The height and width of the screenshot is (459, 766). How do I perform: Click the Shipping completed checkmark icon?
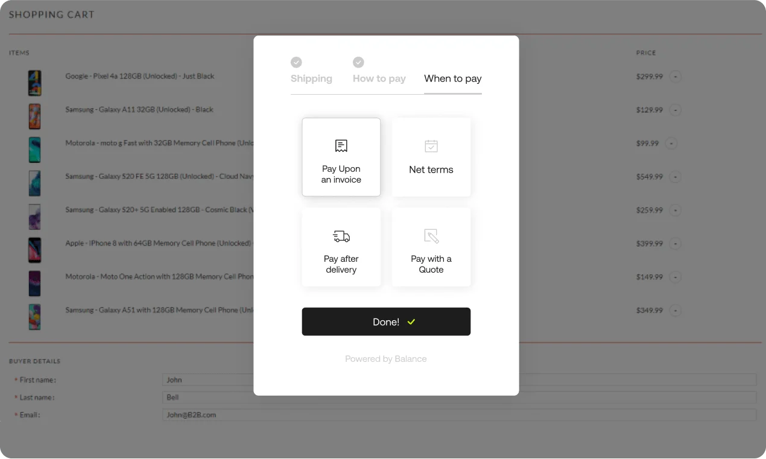pos(296,62)
